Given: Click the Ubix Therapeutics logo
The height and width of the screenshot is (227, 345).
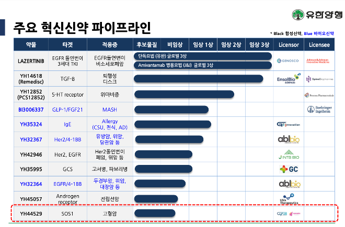Looking at the screenshot, I should pyautogui.click(x=289, y=199).
